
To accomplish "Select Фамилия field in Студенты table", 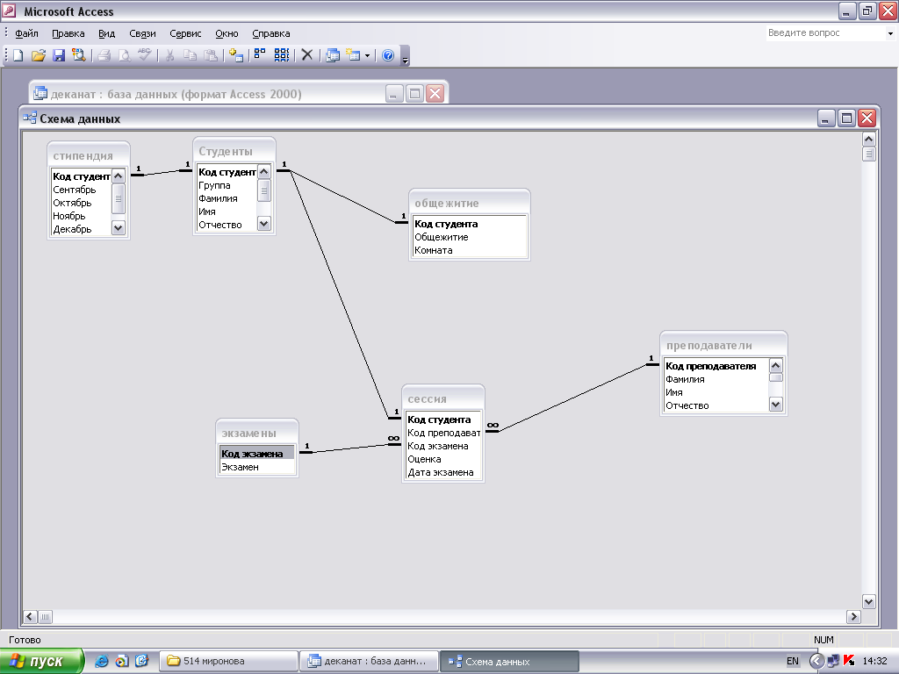I will coord(227,198).
